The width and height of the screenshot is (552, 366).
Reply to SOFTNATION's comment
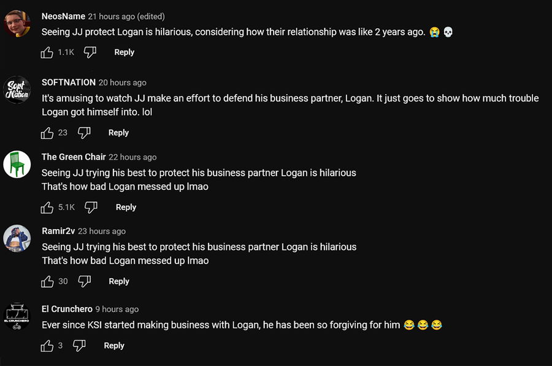tap(118, 133)
